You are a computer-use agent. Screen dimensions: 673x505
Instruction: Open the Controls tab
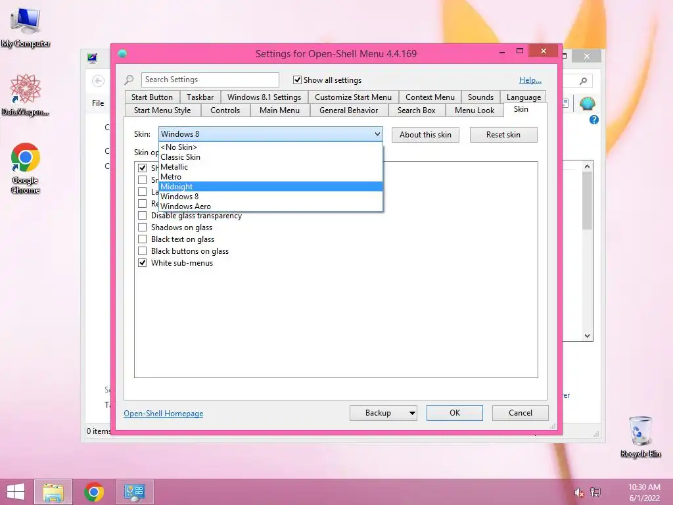[225, 110]
